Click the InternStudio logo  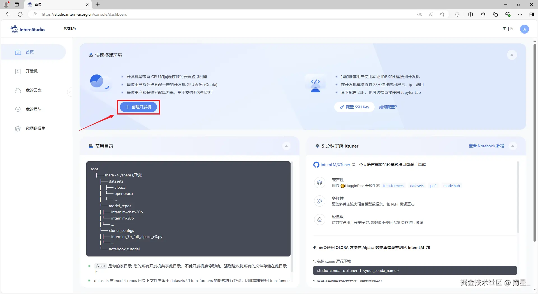(27, 29)
